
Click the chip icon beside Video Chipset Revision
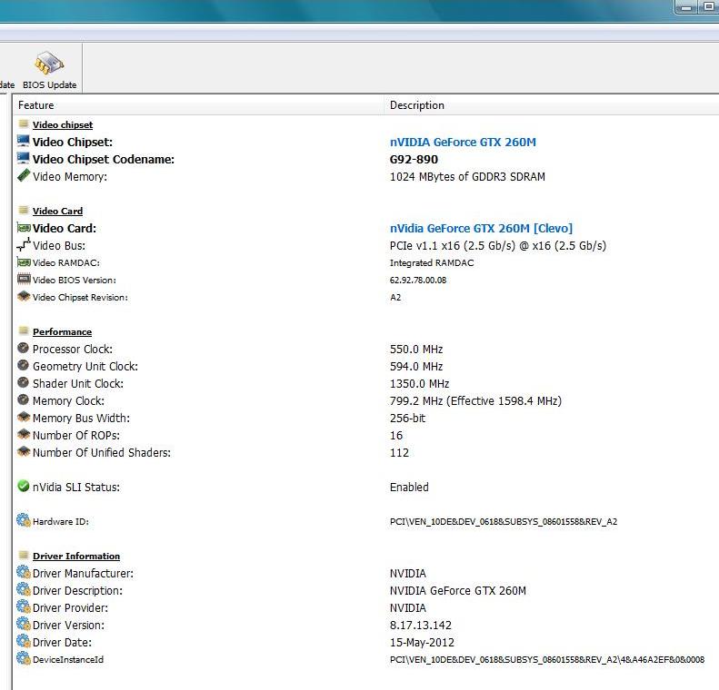(x=24, y=297)
